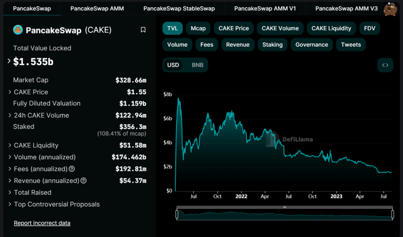
Task: Click the chart line near April 2022
Action: 265,132
